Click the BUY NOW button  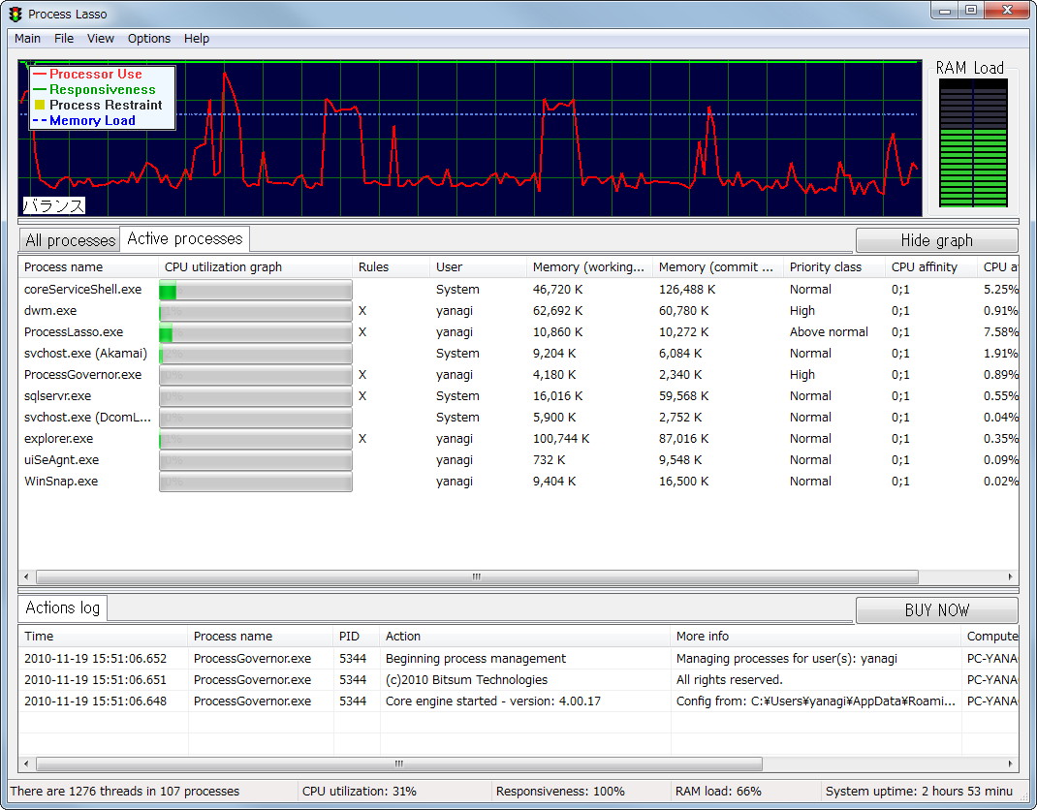coord(936,609)
